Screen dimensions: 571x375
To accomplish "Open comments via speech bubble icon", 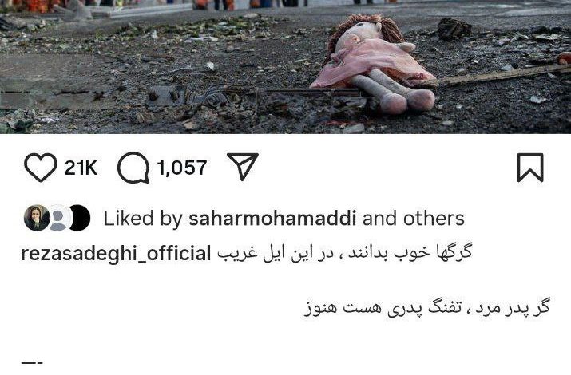I will tap(133, 168).
